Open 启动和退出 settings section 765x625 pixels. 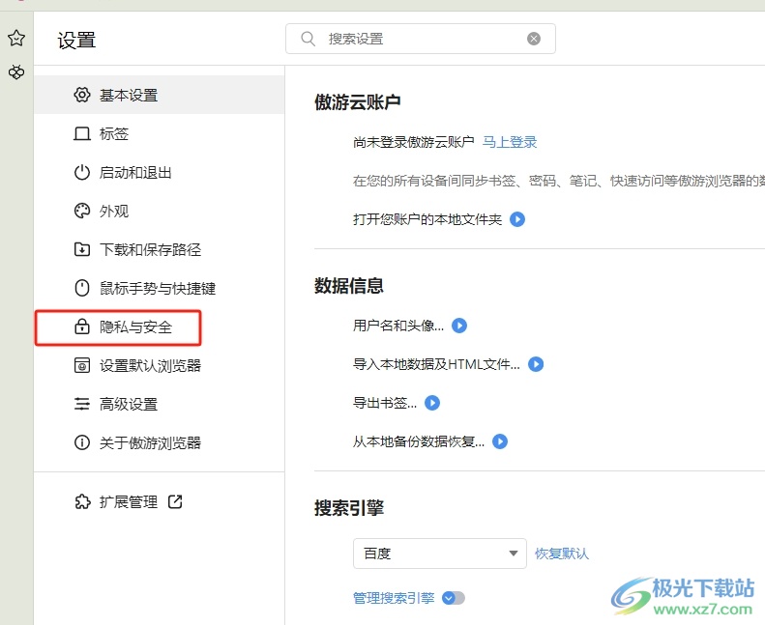(159, 172)
